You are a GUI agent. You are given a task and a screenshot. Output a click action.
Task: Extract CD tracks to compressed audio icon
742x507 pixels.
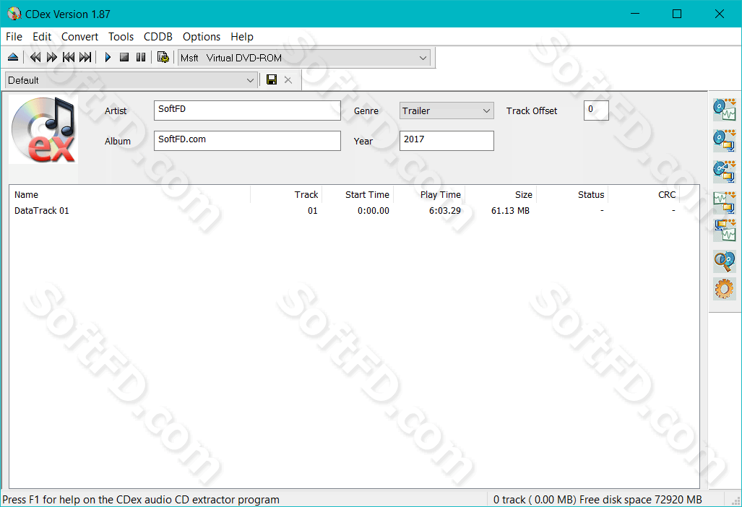(x=725, y=140)
